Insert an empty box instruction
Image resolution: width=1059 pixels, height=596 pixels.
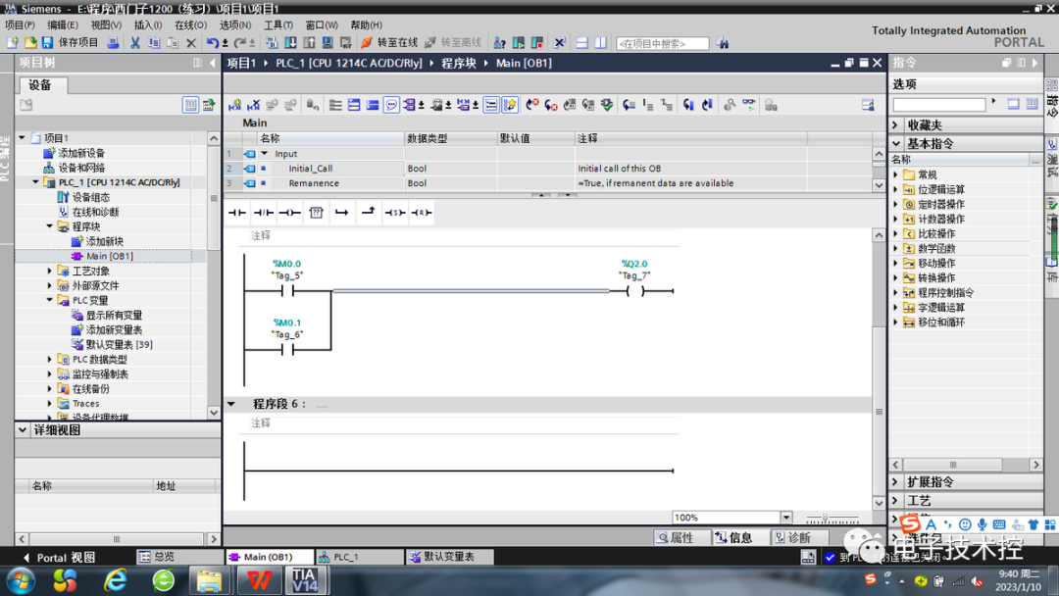[x=316, y=213]
